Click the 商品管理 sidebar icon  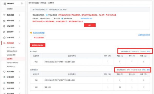(4, 20)
